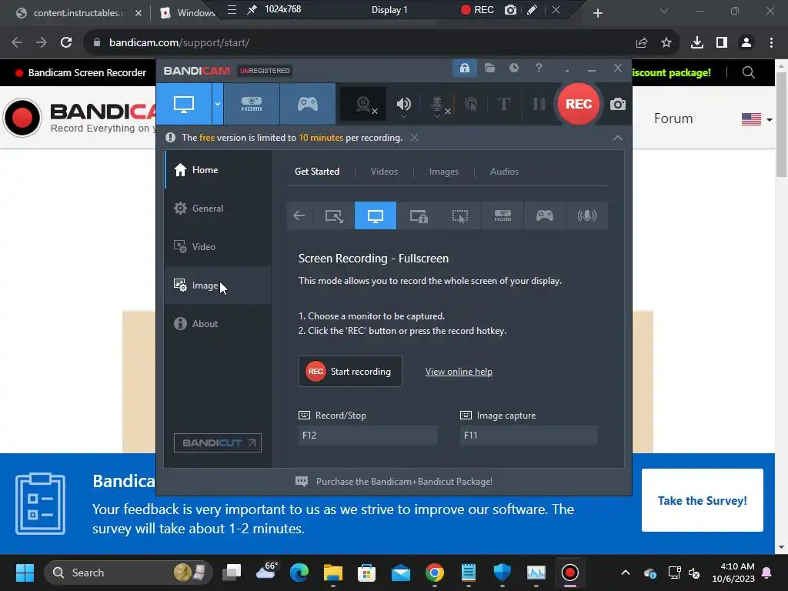The height and width of the screenshot is (591, 788).
Task: Select around mouse recording mode icon
Action: (x=460, y=215)
